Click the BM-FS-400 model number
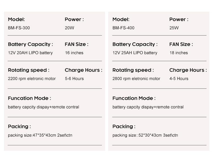213x159 pixels. point(123,28)
